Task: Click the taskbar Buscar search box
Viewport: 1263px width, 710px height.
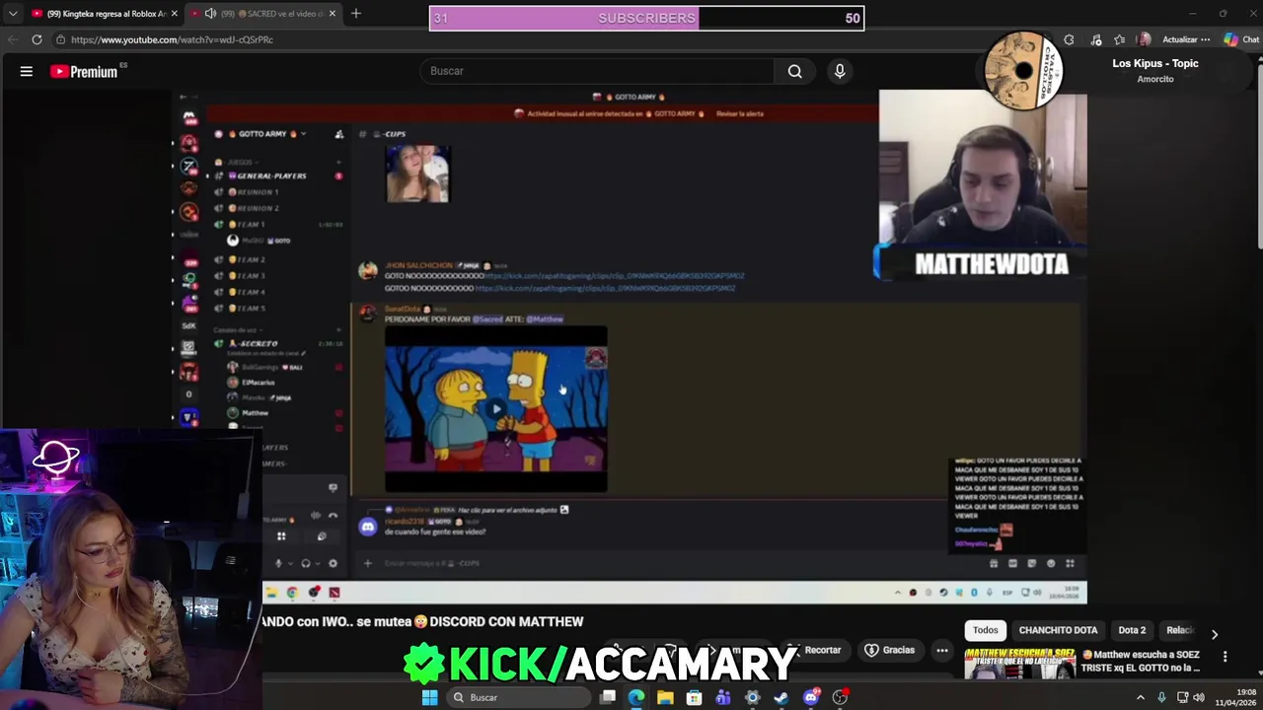Action: pos(518,697)
